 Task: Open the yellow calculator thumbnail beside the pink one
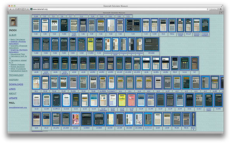[x=122, y=100]
